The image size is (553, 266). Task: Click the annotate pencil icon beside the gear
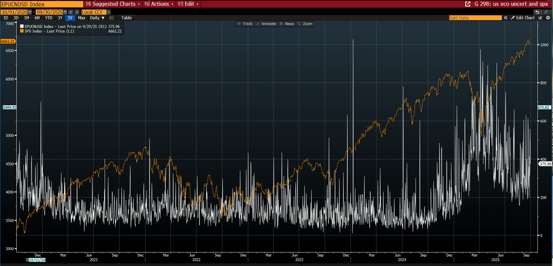(540, 18)
